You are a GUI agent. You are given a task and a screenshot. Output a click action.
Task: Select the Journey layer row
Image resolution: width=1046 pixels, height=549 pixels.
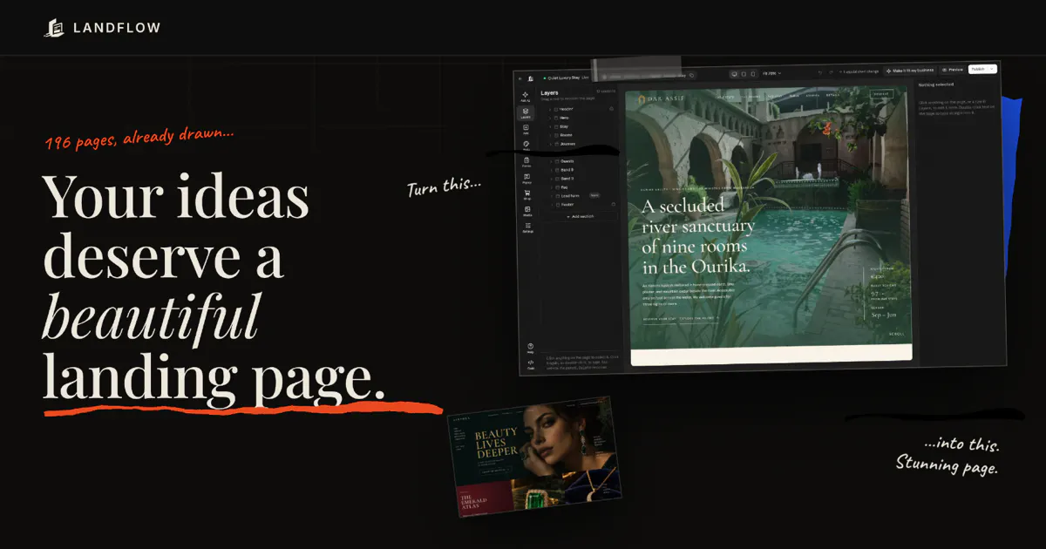pos(580,144)
